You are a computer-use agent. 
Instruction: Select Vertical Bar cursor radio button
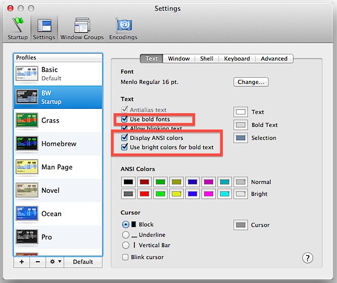126,245
